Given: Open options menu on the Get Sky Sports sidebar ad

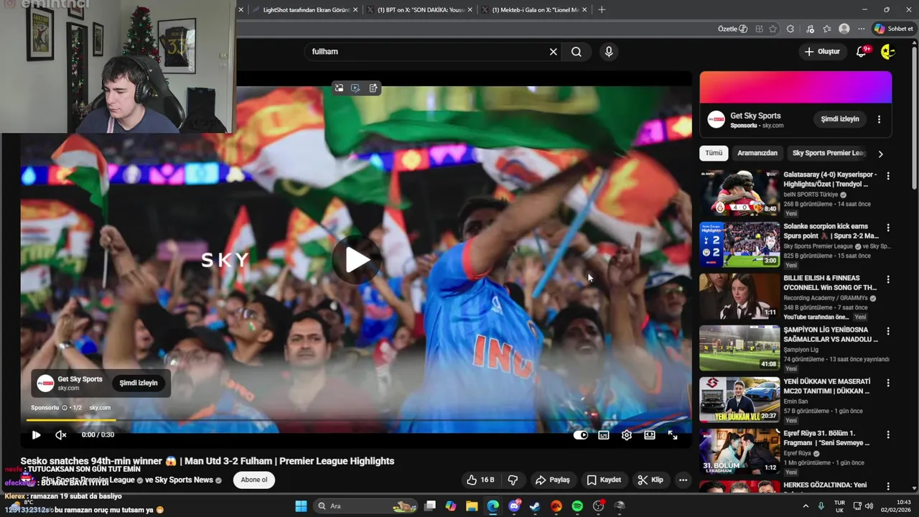Looking at the screenshot, I should click(879, 119).
